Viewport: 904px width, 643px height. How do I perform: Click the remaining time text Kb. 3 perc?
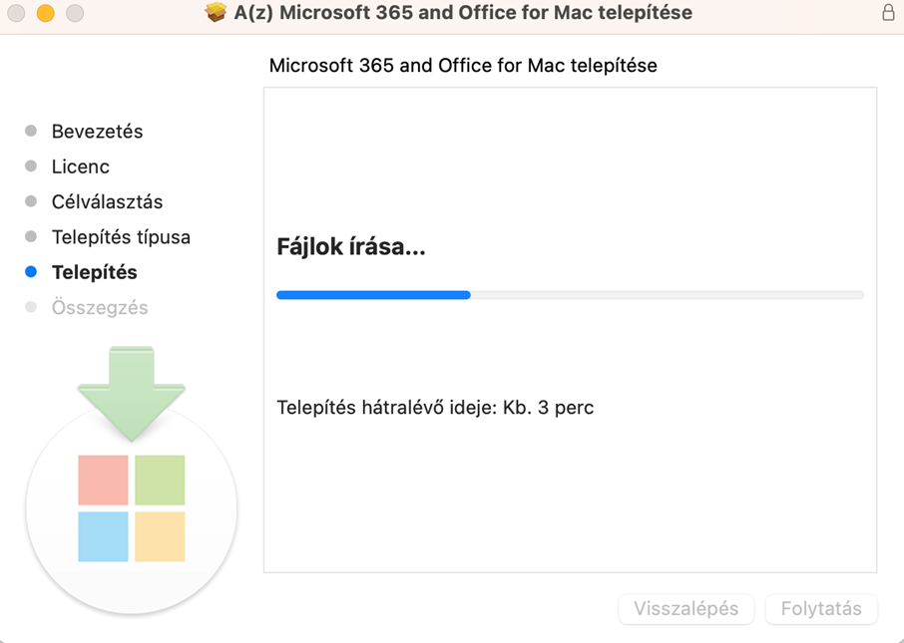tap(548, 408)
